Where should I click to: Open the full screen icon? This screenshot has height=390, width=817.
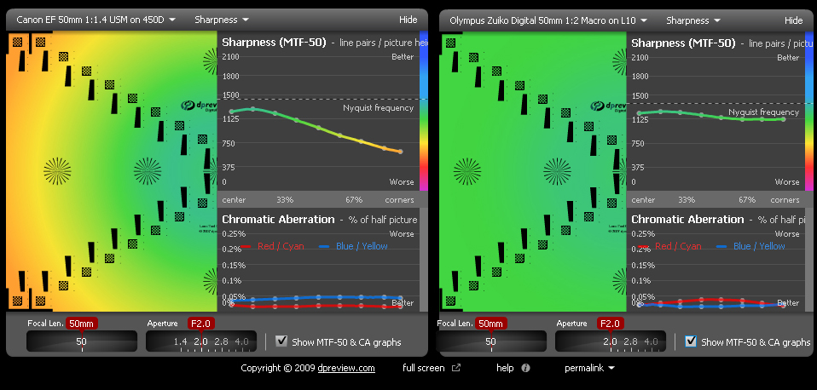coord(456,368)
